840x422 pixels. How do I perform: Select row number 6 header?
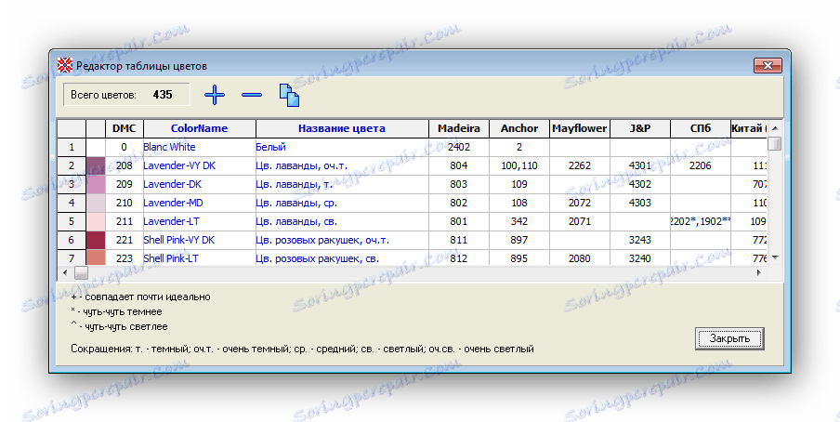72,240
